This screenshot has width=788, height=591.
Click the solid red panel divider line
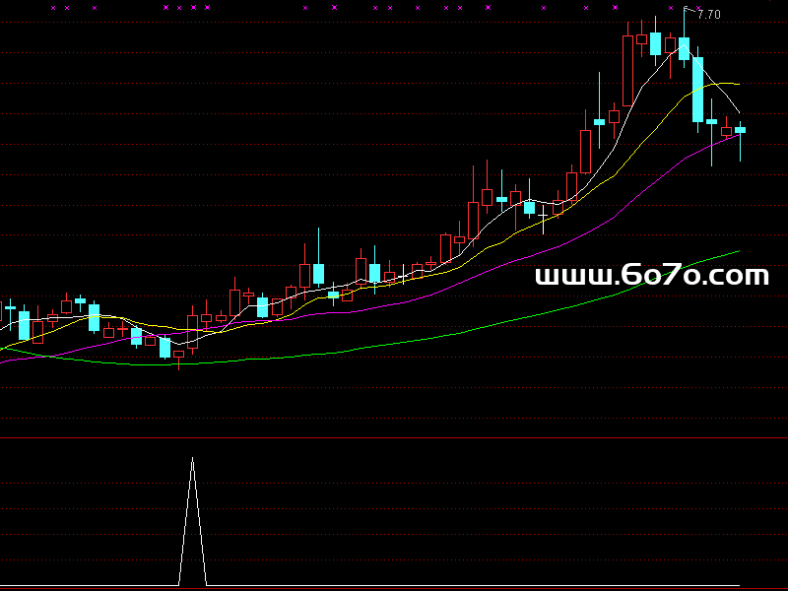[394, 437]
